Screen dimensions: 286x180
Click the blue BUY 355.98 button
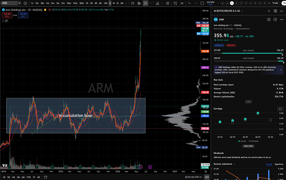tap(23, 15)
